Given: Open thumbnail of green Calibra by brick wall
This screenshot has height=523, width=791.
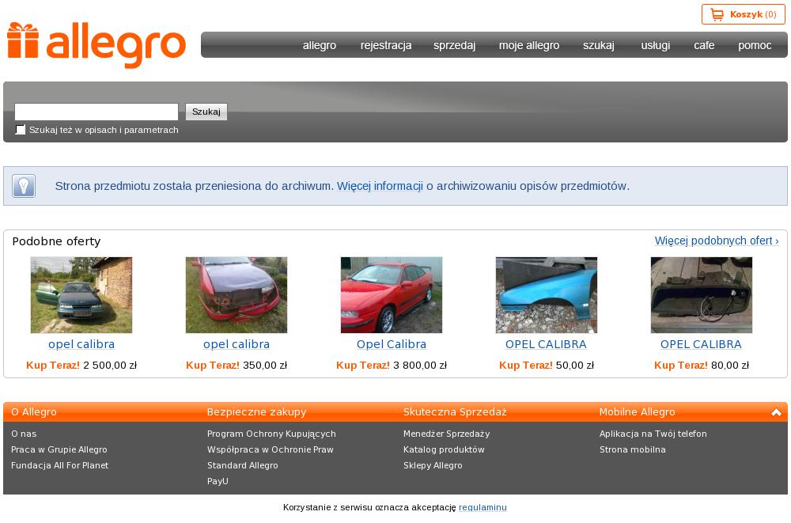Looking at the screenshot, I should (81, 295).
